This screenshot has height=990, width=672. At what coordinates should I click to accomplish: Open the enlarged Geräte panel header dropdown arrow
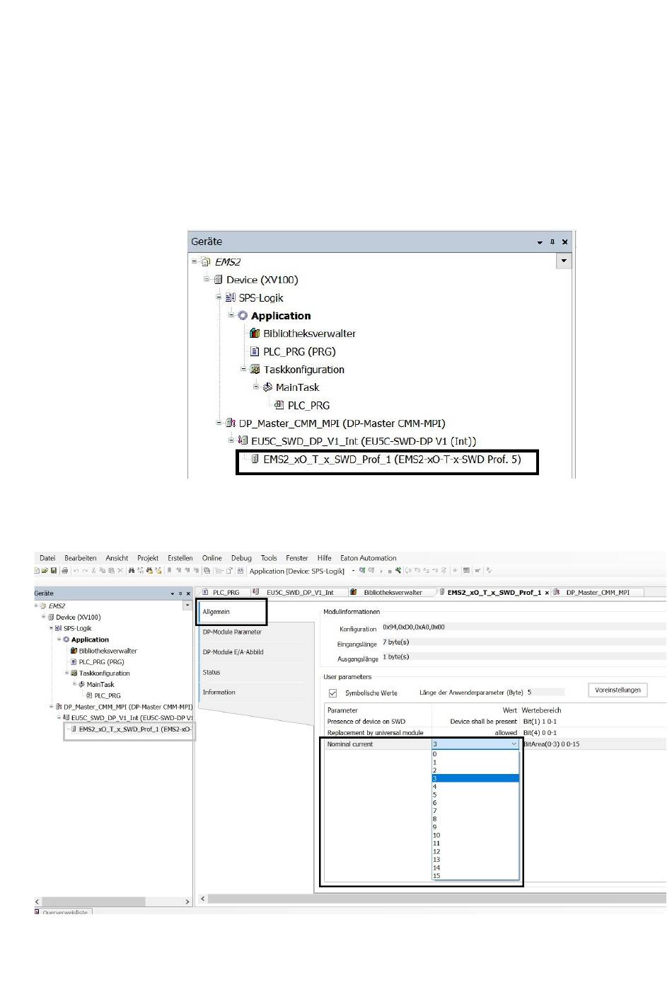pos(540,242)
